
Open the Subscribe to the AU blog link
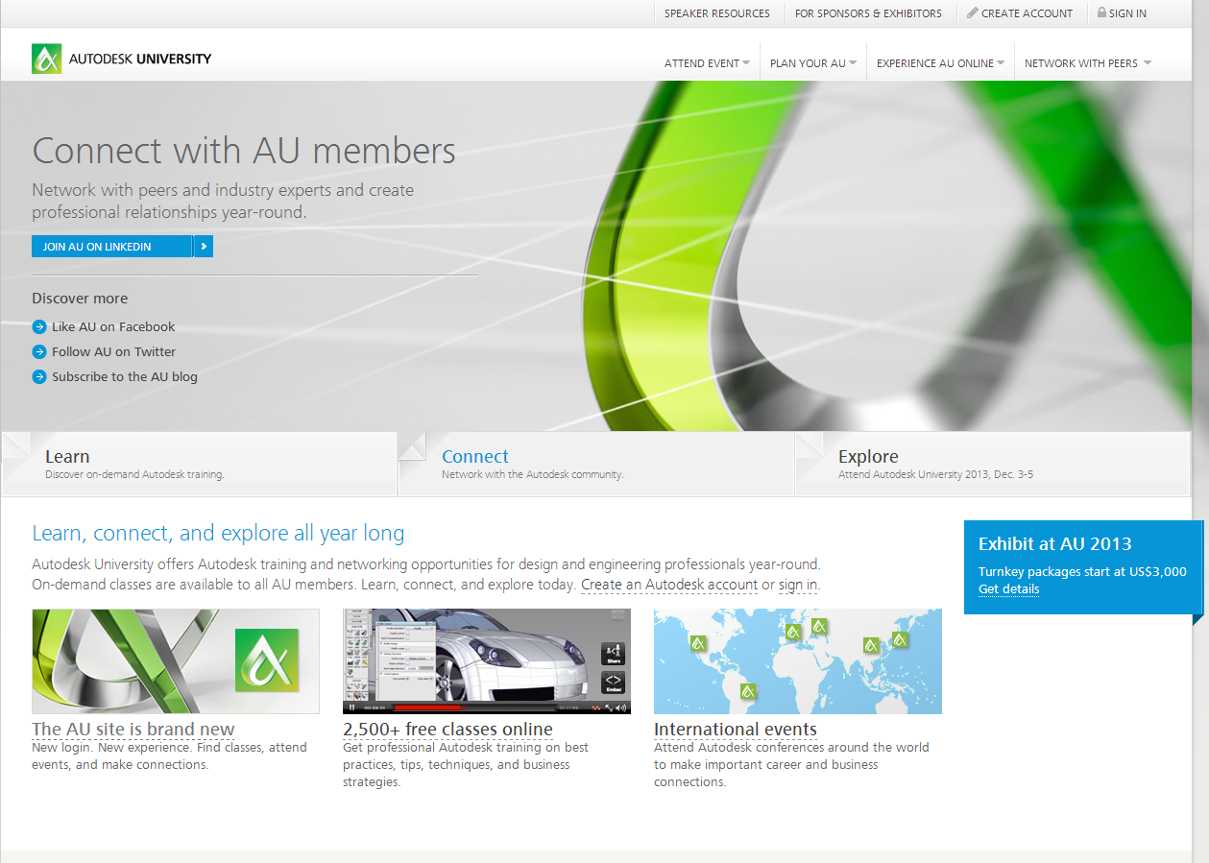coord(125,376)
